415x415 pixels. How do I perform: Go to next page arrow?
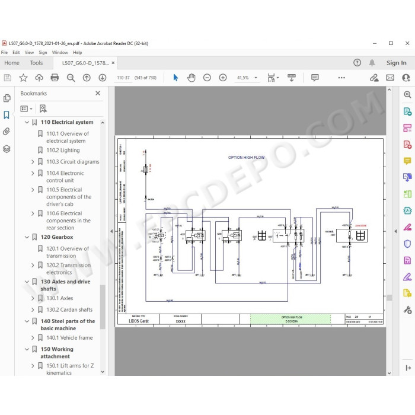103,78
